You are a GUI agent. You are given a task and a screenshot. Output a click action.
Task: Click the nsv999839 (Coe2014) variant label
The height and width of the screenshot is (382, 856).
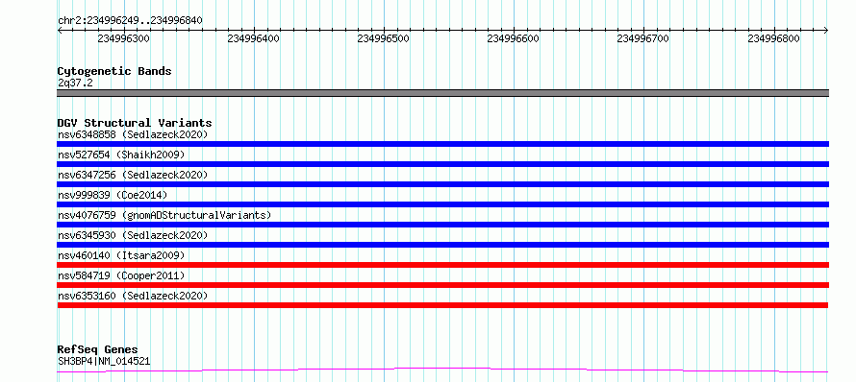pos(113,195)
